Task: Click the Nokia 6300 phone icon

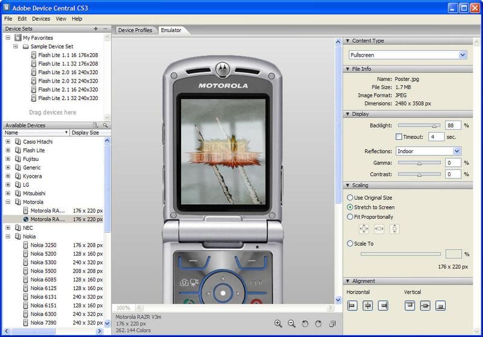Action: coord(26,314)
